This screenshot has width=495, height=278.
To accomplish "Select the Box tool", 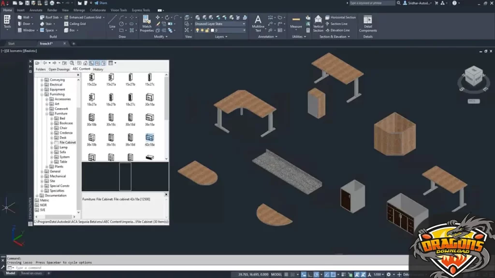I will [70, 30].
